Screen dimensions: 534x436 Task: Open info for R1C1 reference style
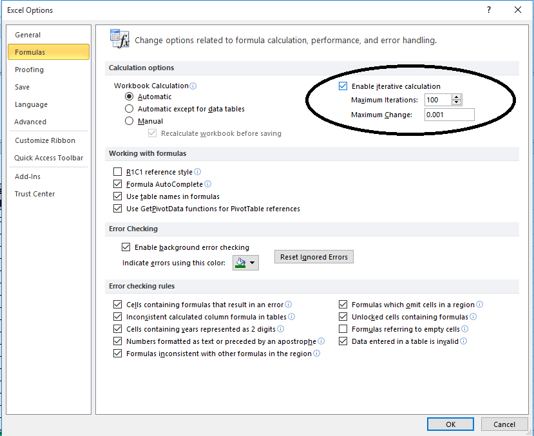[197, 171]
